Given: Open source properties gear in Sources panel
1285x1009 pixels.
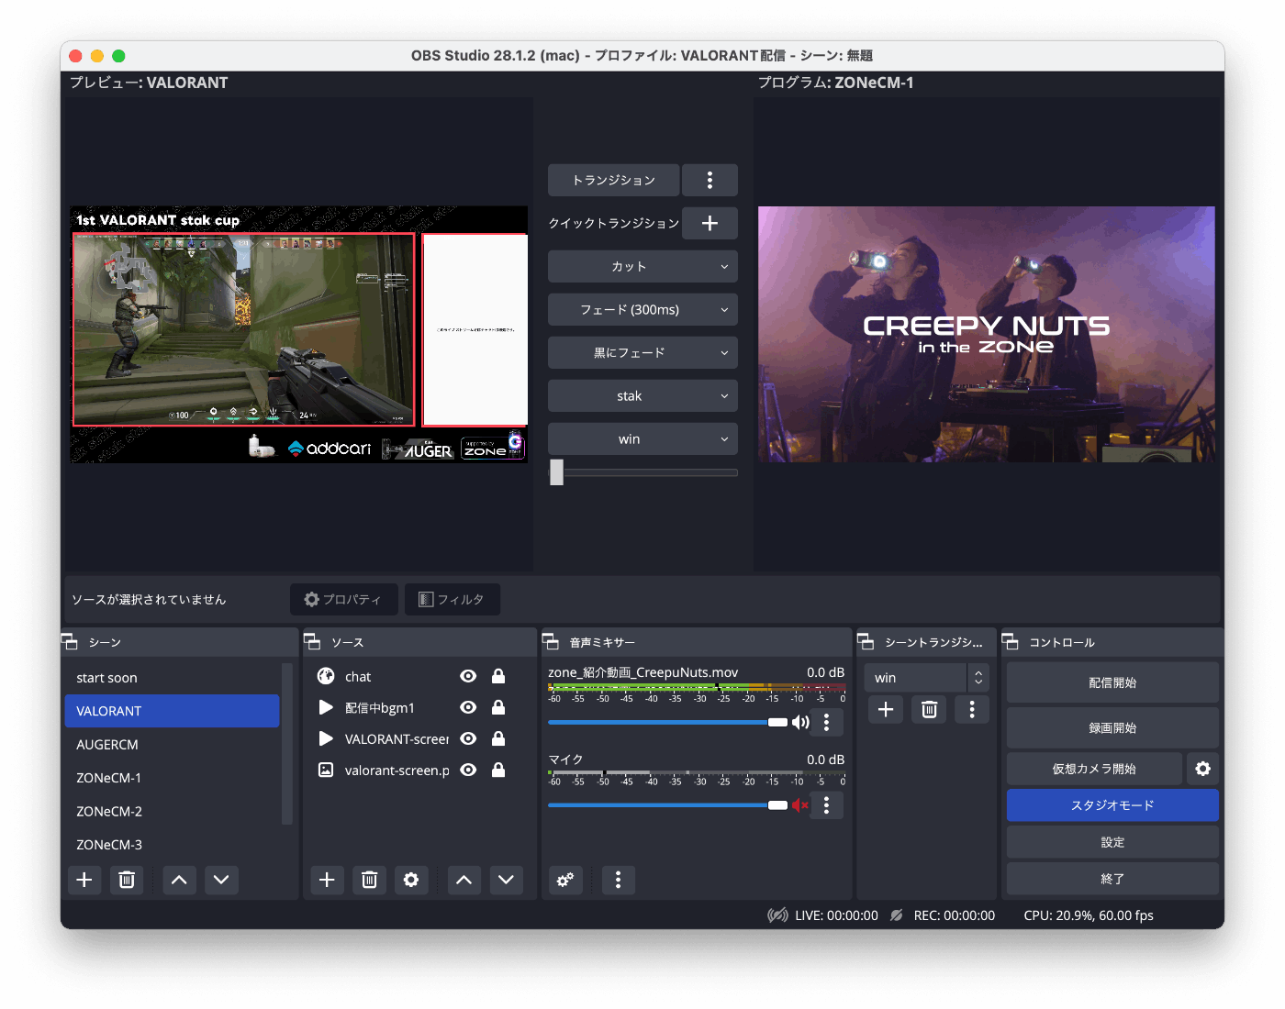Looking at the screenshot, I should click(x=411, y=880).
